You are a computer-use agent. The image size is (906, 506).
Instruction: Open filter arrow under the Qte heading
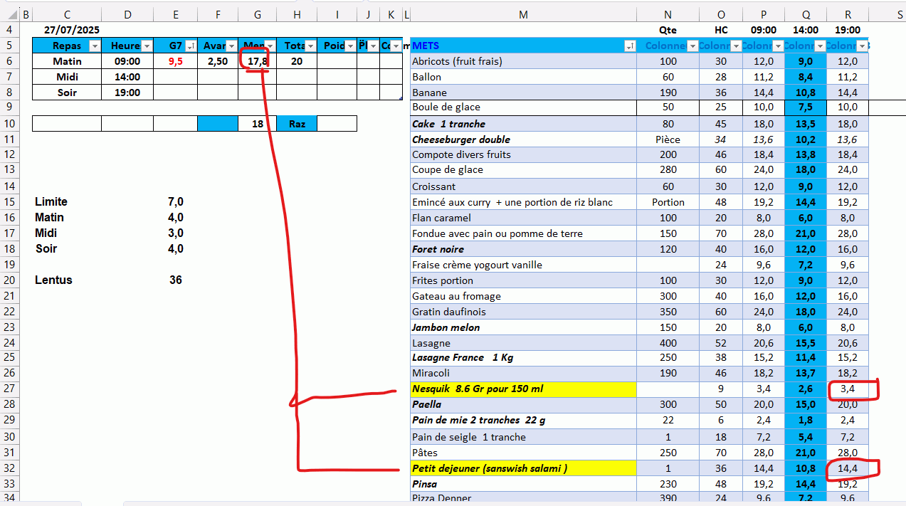[x=692, y=46]
